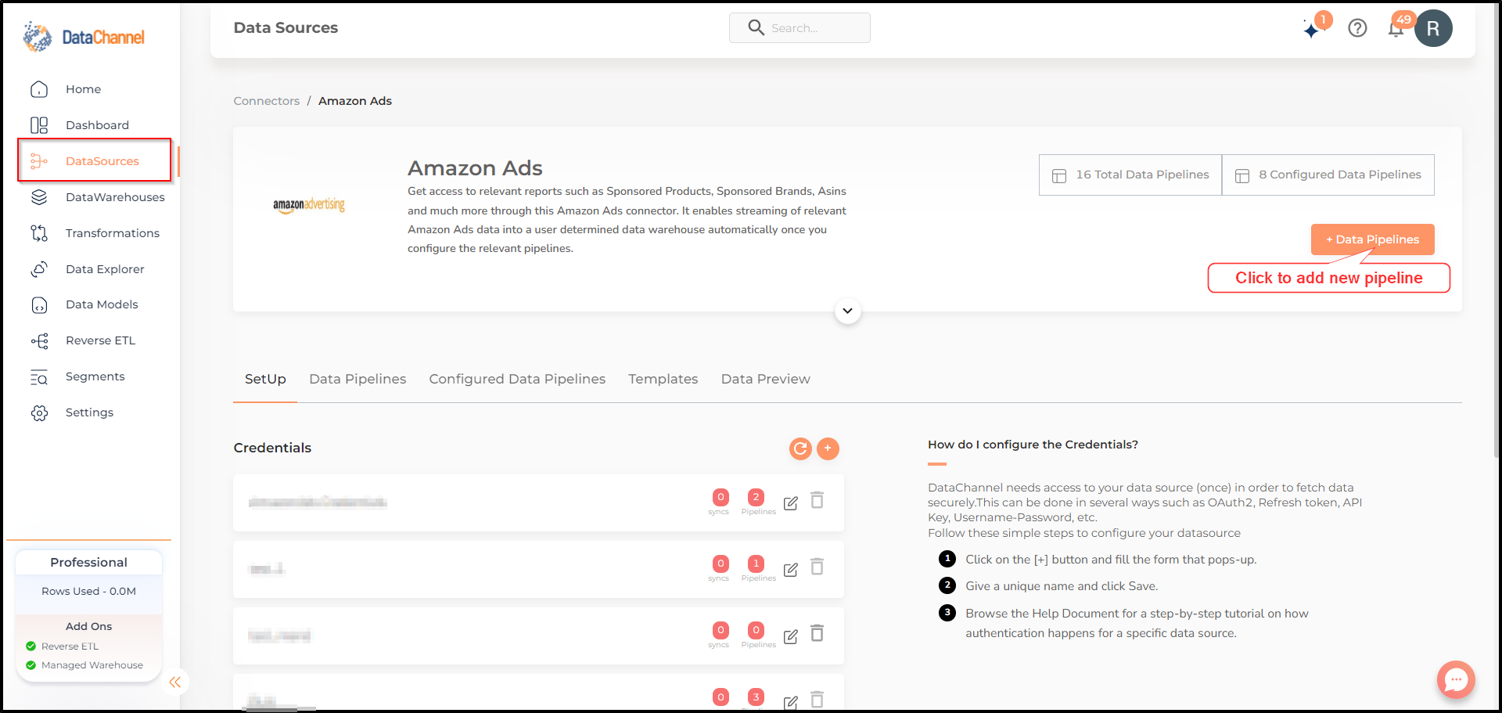Open Data Explorer in the sidebar
The image size is (1502, 713).
point(105,269)
